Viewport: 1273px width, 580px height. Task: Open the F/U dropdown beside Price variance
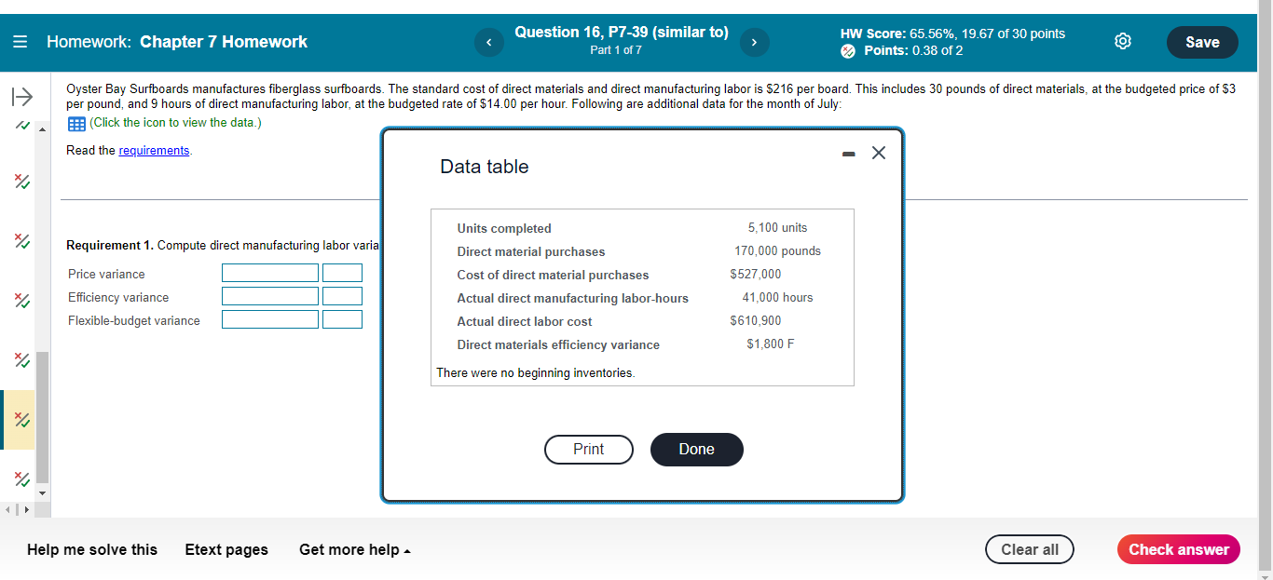(x=342, y=272)
